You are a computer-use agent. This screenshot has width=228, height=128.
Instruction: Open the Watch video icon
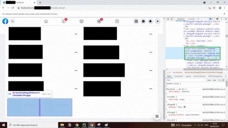point(64,21)
